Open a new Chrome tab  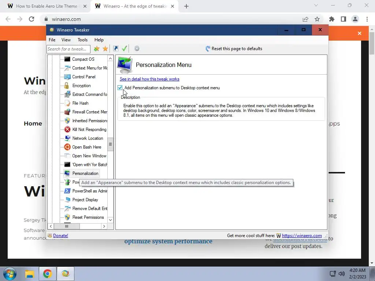point(186,6)
